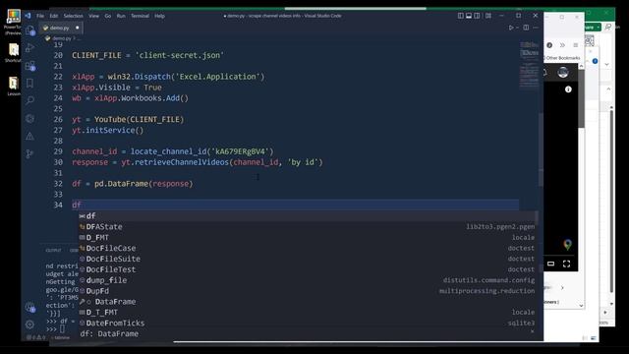Click the suggestion list scrollbar
629x354 pixels.
[537, 218]
